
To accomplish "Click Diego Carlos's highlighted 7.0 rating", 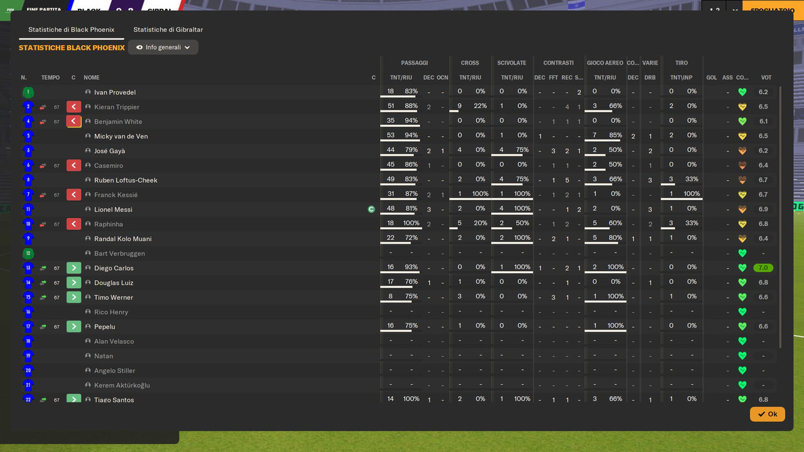I will [763, 268].
